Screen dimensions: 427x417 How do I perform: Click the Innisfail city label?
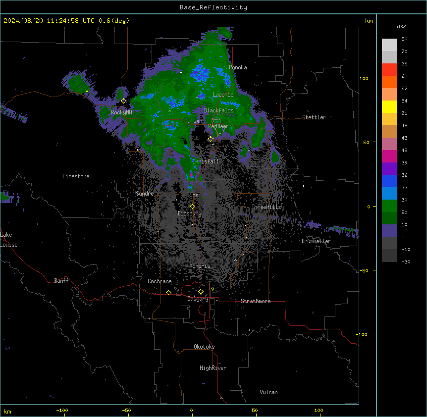[206, 161]
